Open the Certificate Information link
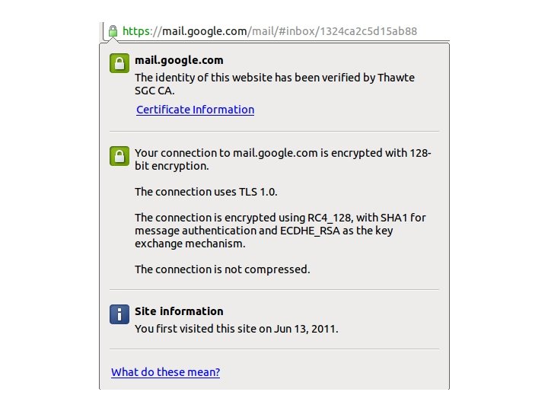This screenshot has height=411, width=548. tap(195, 110)
